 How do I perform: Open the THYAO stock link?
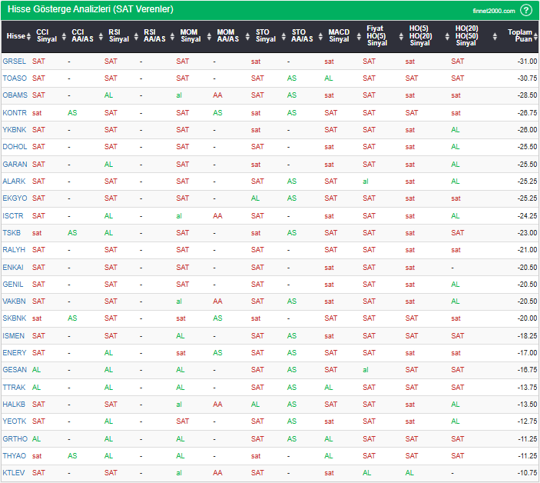(14, 455)
